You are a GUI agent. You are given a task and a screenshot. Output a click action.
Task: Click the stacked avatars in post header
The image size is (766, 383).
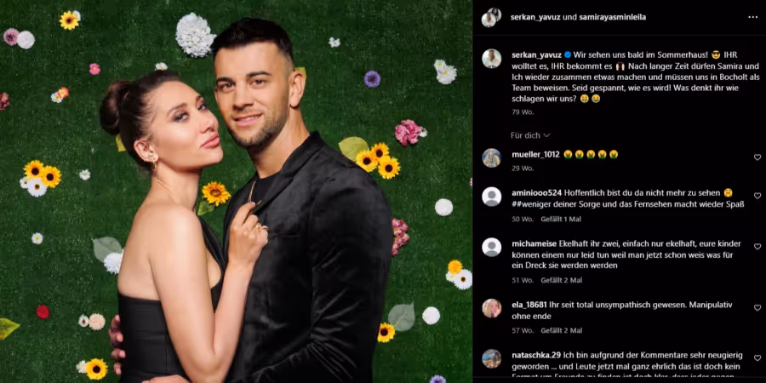point(491,17)
